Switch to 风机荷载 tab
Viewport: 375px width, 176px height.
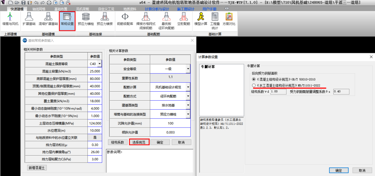83,9
